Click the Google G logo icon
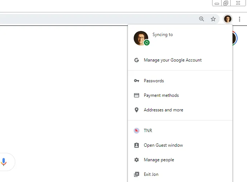Viewport: 247px width, 182px height. [137, 60]
